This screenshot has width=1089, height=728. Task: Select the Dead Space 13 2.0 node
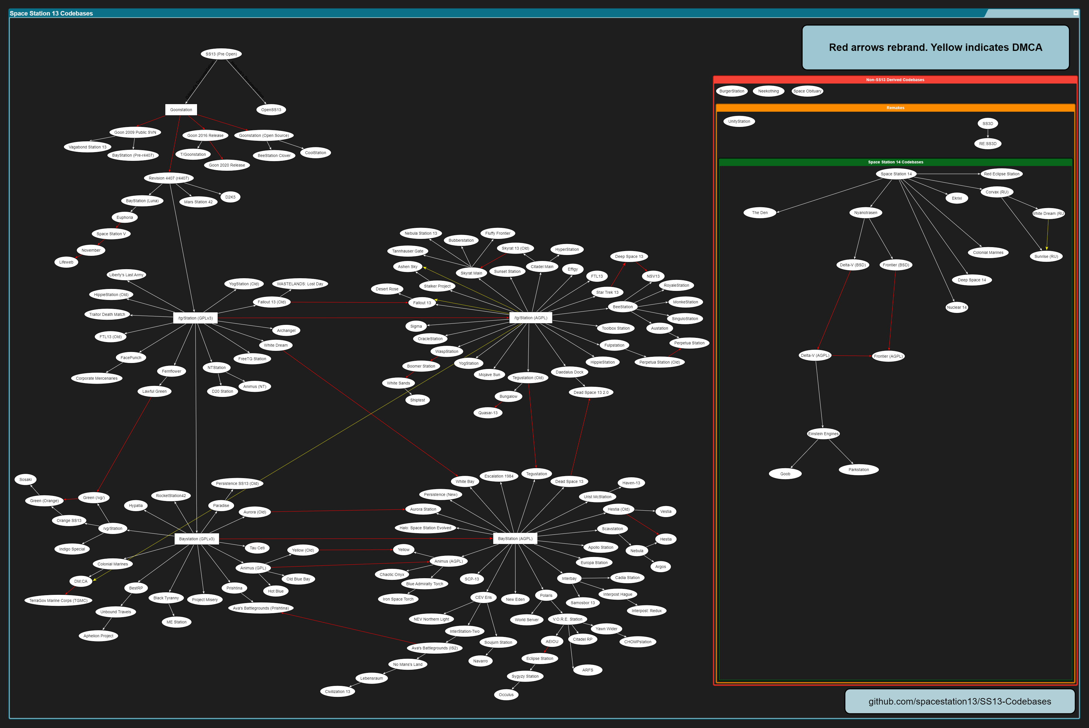pos(591,392)
